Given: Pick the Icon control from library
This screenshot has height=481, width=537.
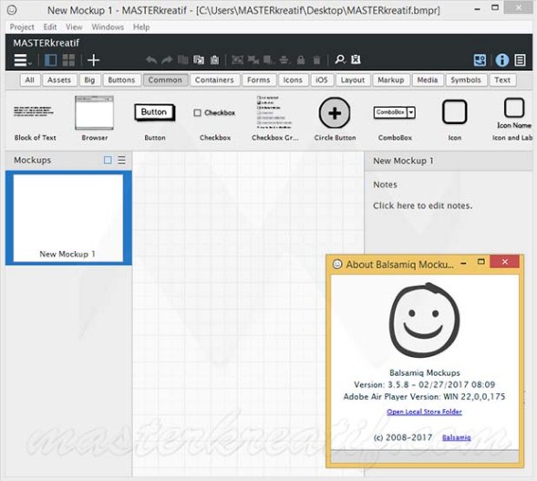Looking at the screenshot, I should pos(454,119).
